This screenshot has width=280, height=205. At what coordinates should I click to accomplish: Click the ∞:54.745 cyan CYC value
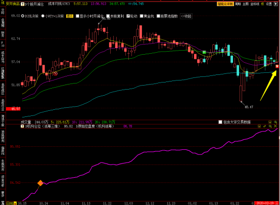coord(136,4)
